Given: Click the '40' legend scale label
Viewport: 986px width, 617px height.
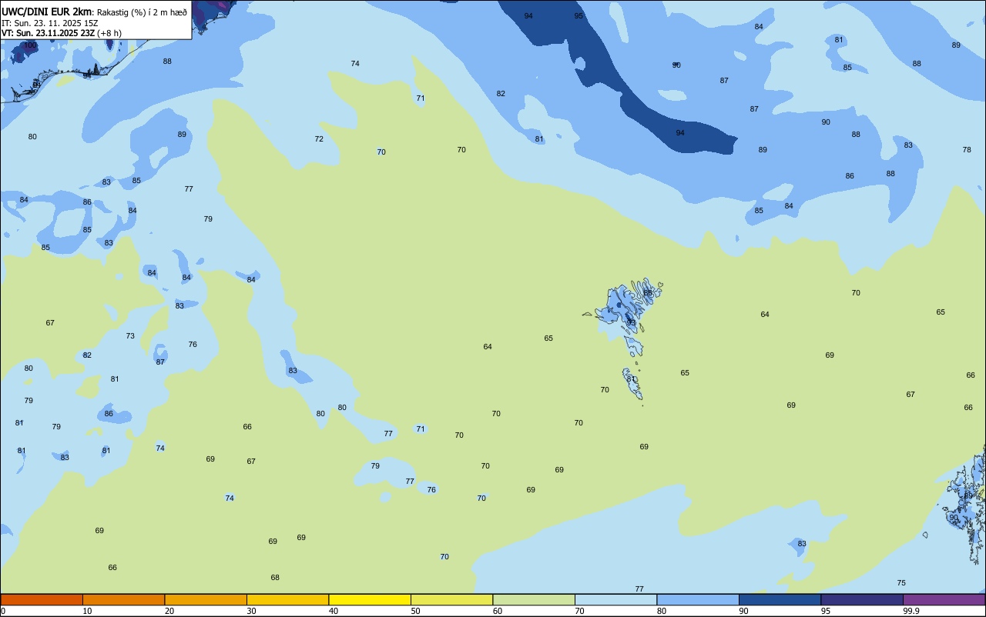Looking at the screenshot, I should [334, 611].
